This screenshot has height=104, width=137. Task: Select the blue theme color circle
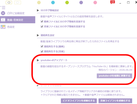[53, 3]
